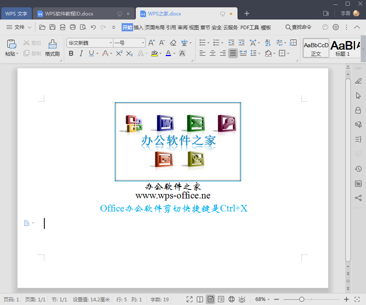Toggle justified alignment button
This screenshot has height=305, width=366.
233,53
